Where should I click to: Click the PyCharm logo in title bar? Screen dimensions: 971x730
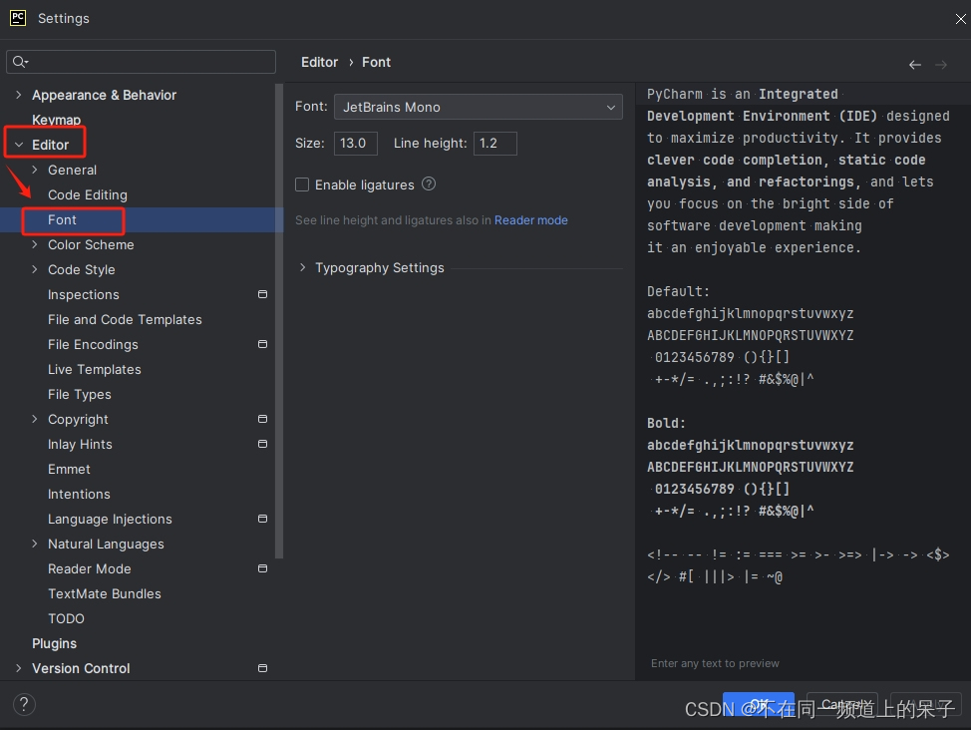pyautogui.click(x=18, y=18)
